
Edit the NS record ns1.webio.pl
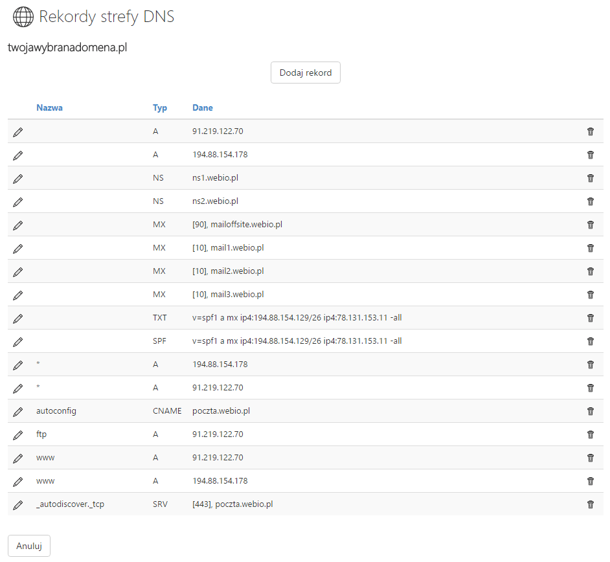pyautogui.click(x=18, y=179)
